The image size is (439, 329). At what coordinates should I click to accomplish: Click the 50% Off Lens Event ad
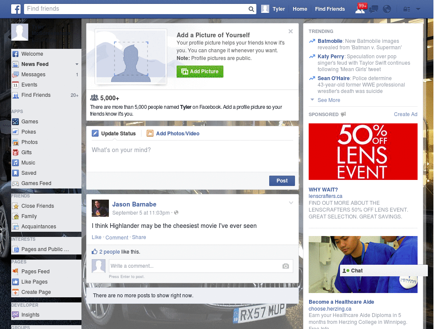pos(363,152)
